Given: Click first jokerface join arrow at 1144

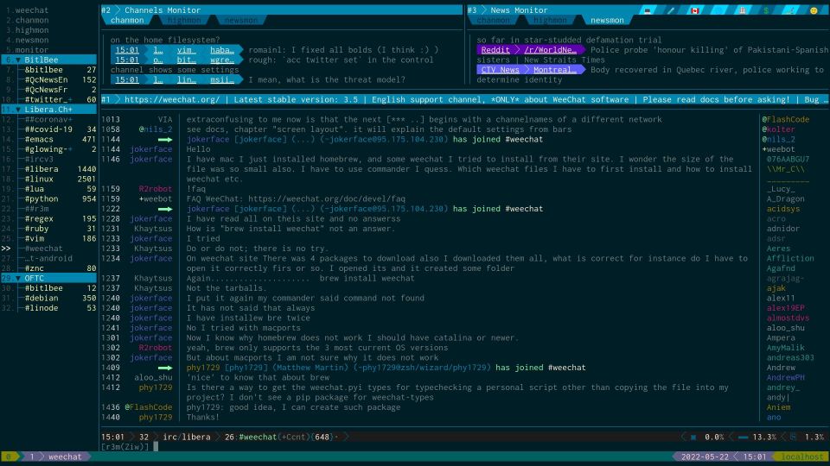Looking at the screenshot, I should 165,140.
